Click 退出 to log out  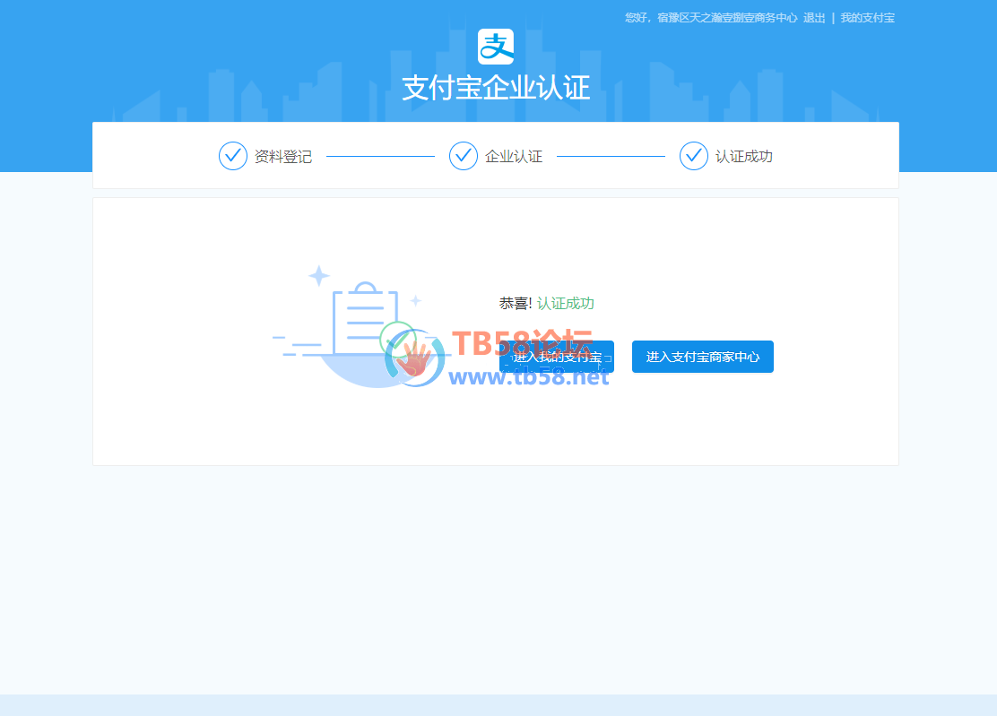pyautogui.click(x=814, y=18)
